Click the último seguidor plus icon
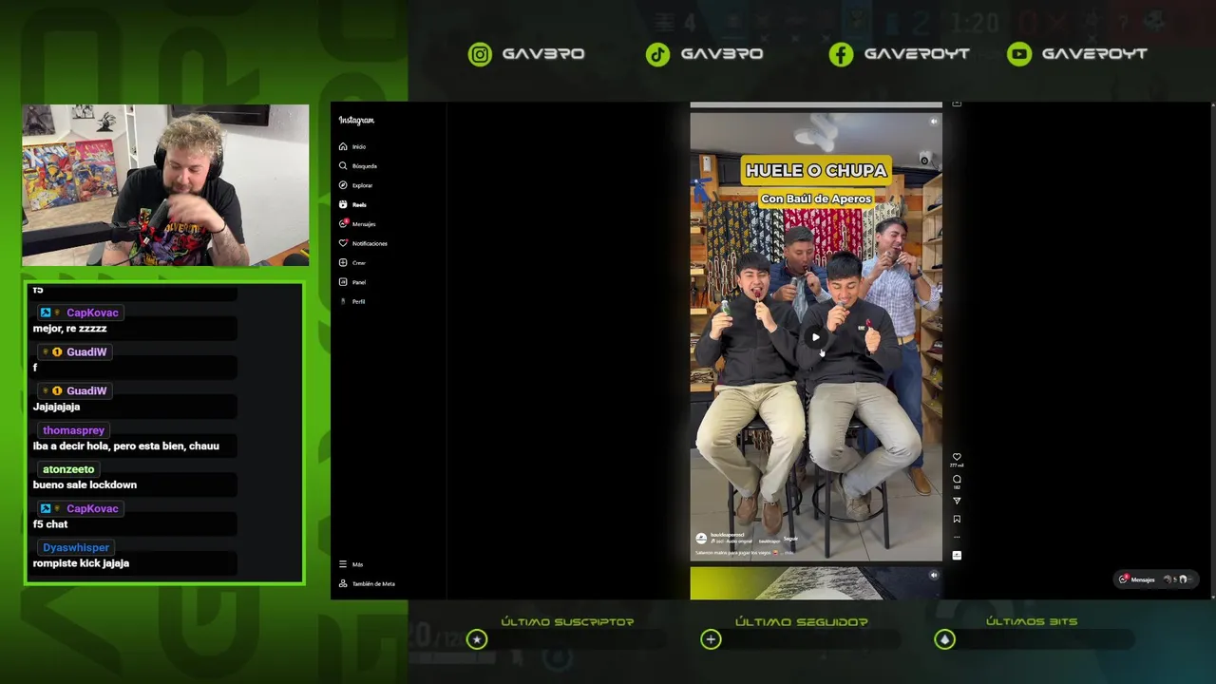The width and height of the screenshot is (1216, 684). pos(711,639)
